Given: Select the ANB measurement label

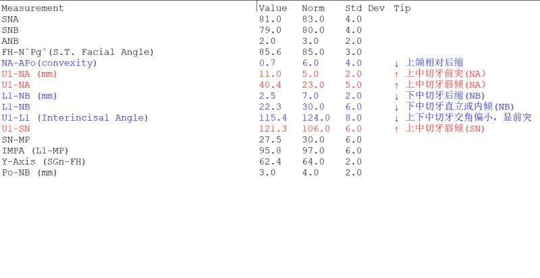Looking at the screenshot, I should tap(10, 41).
